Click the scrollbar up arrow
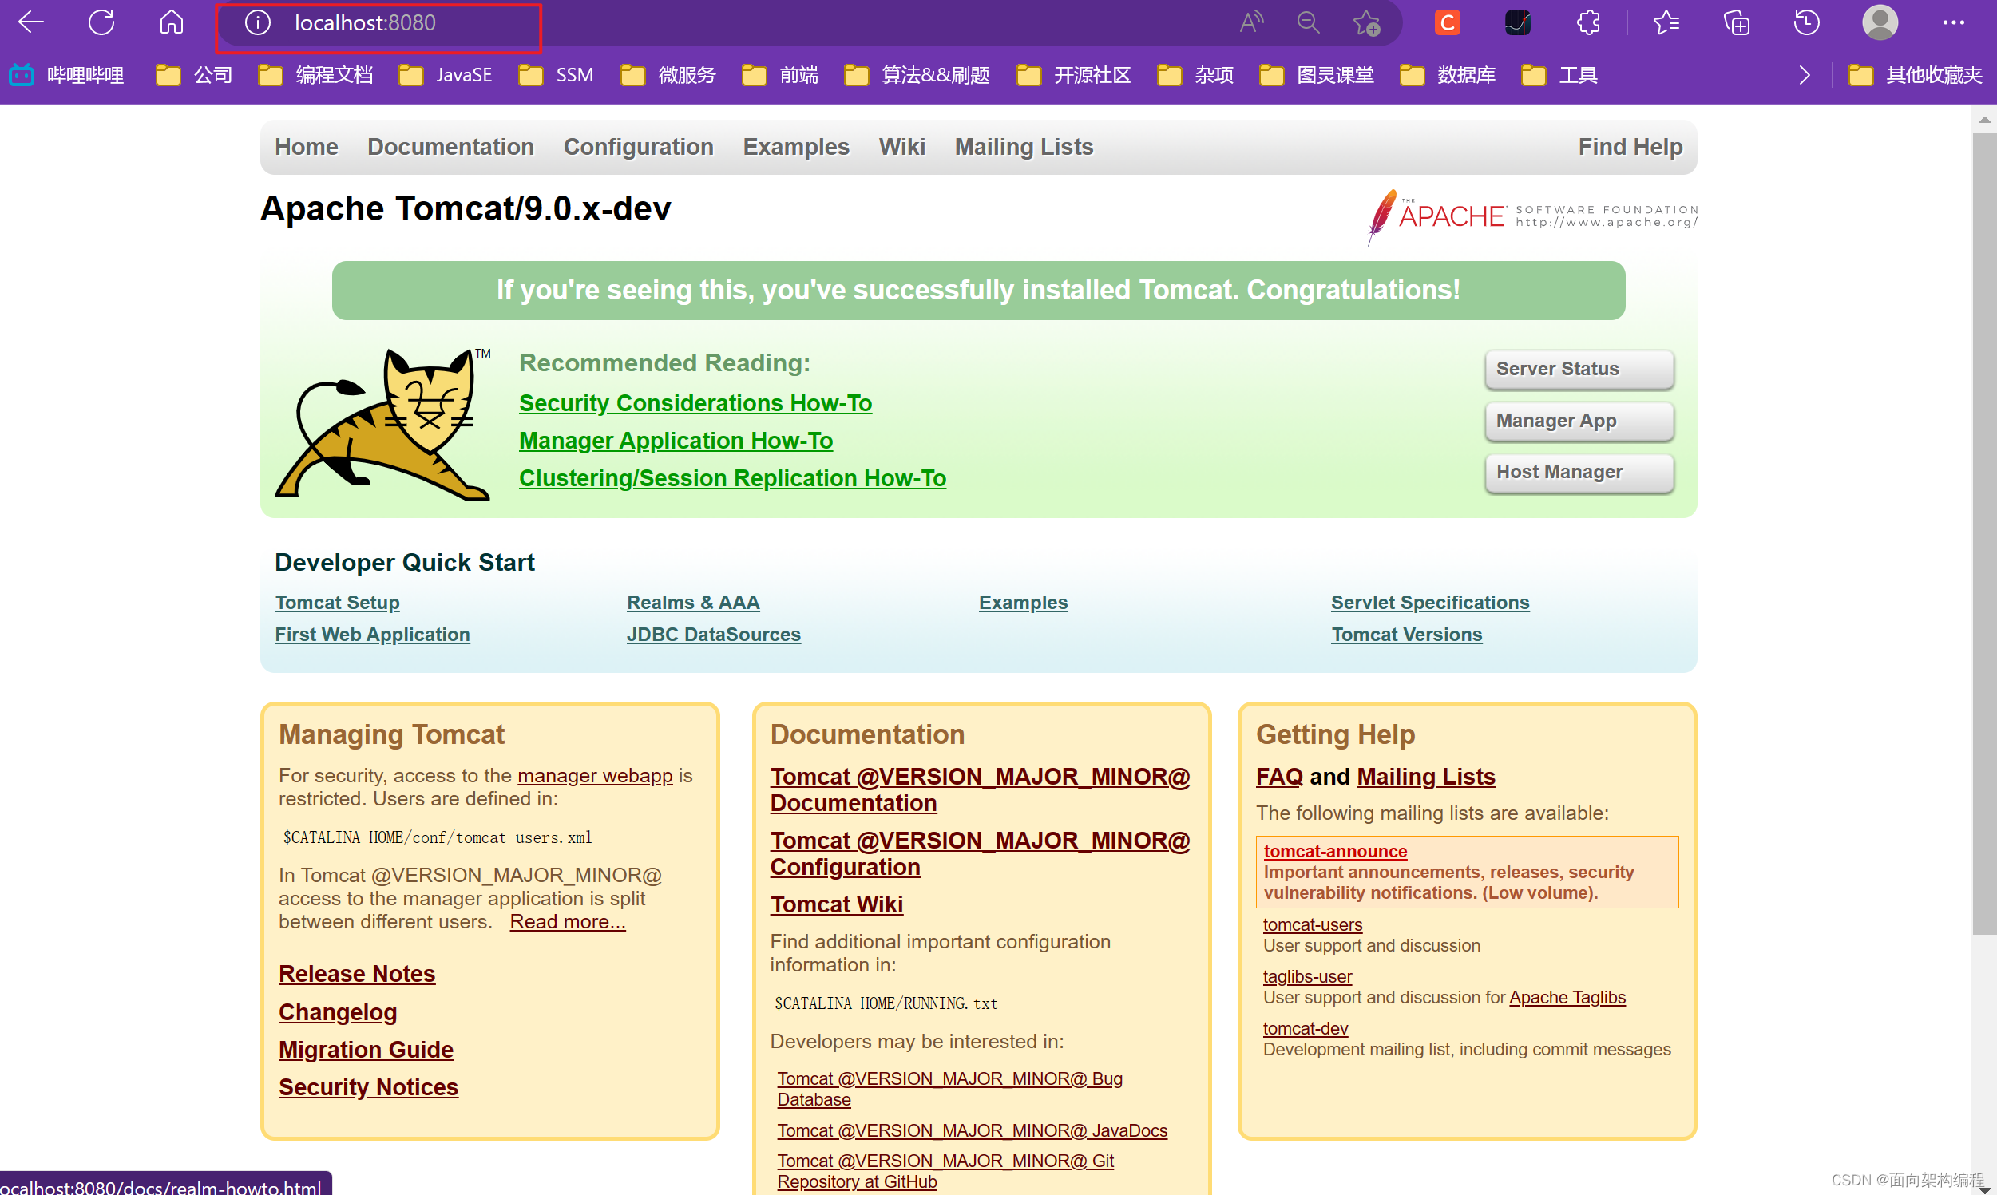Image resolution: width=1997 pixels, height=1195 pixels. pos(1983,119)
